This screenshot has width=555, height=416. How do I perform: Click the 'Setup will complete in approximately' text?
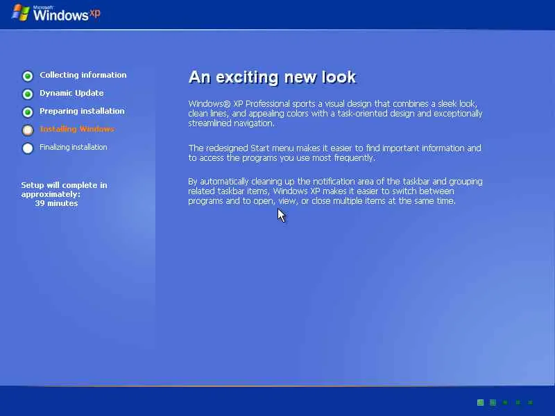(x=64, y=189)
